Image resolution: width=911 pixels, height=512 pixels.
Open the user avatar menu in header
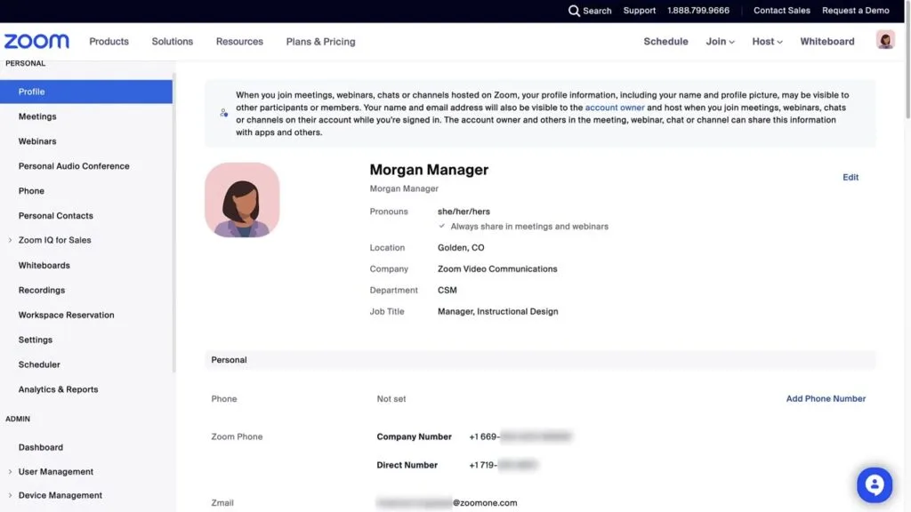coord(884,40)
